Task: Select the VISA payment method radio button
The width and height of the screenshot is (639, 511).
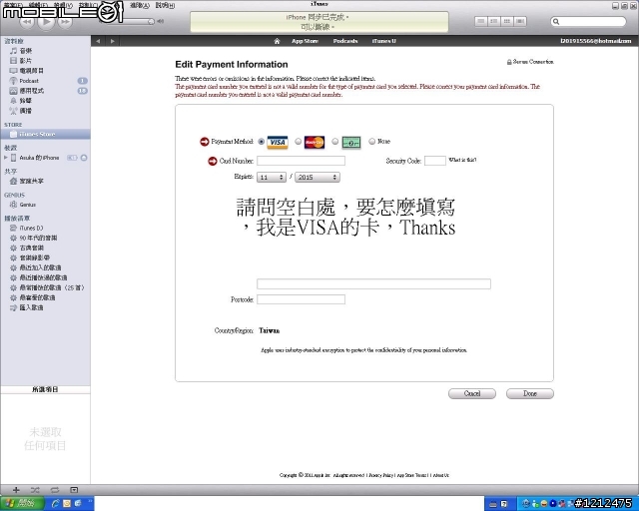Action: [x=262, y=142]
